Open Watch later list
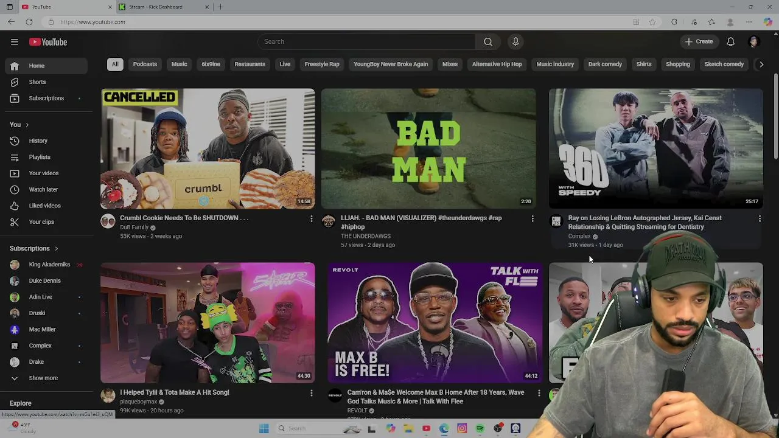Image resolution: width=779 pixels, height=438 pixels. pos(46,189)
